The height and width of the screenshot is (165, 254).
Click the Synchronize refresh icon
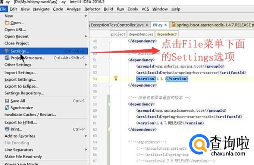click(7, 108)
